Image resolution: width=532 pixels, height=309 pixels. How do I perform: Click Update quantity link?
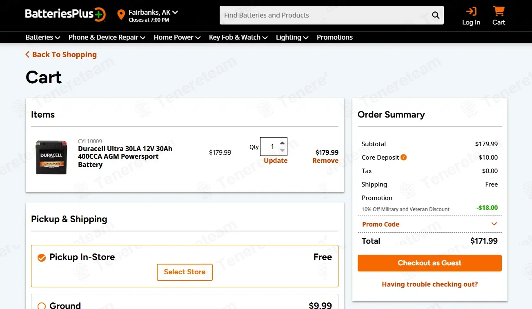click(276, 160)
